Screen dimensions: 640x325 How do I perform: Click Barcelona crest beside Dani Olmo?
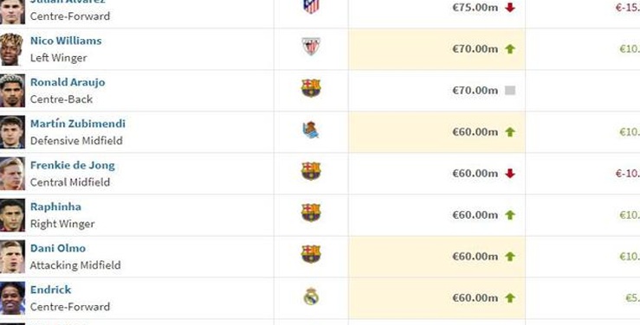pyautogui.click(x=311, y=254)
